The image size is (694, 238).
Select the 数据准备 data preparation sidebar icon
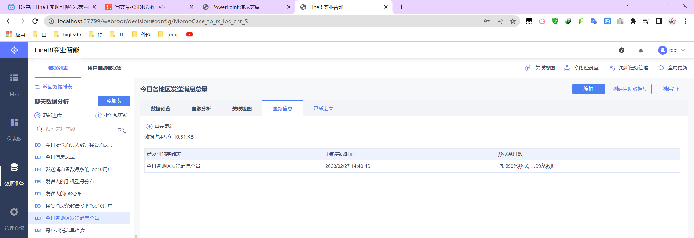14,167
